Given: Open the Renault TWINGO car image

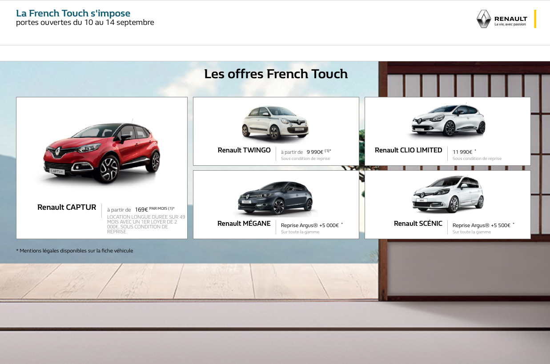Looking at the screenshot, I should tap(275, 123).
